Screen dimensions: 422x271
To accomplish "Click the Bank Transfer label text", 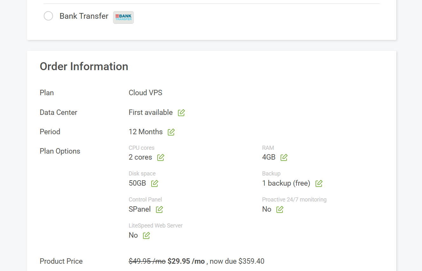I will [x=84, y=16].
